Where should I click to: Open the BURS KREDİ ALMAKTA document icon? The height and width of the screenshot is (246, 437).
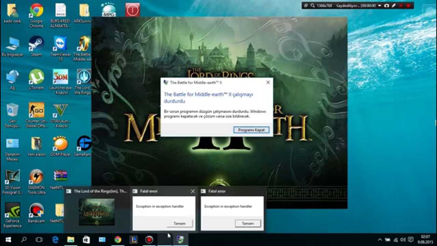pyautogui.click(x=60, y=16)
